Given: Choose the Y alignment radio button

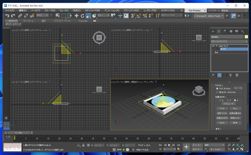Looking at the screenshot, I should pos(228,100).
